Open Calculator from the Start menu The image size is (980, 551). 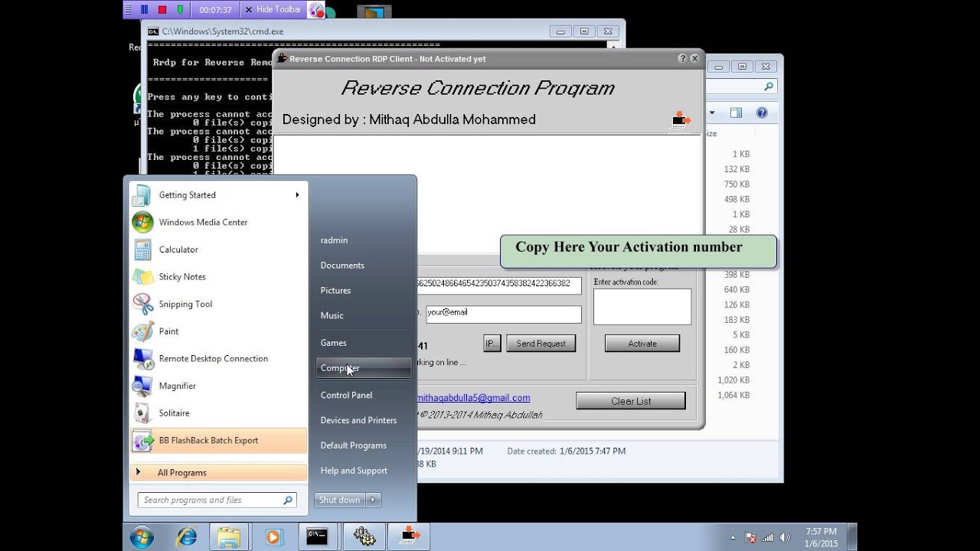point(218,249)
